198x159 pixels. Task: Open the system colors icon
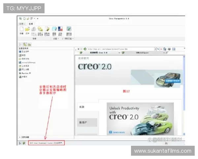coord(60,29)
